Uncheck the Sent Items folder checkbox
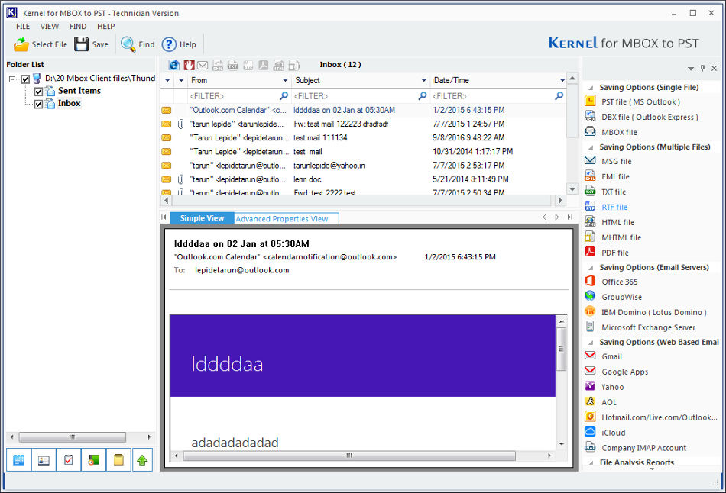 [x=38, y=92]
